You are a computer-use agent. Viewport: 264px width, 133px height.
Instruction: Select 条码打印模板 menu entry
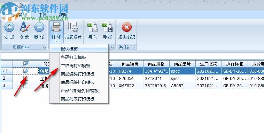[79, 57]
